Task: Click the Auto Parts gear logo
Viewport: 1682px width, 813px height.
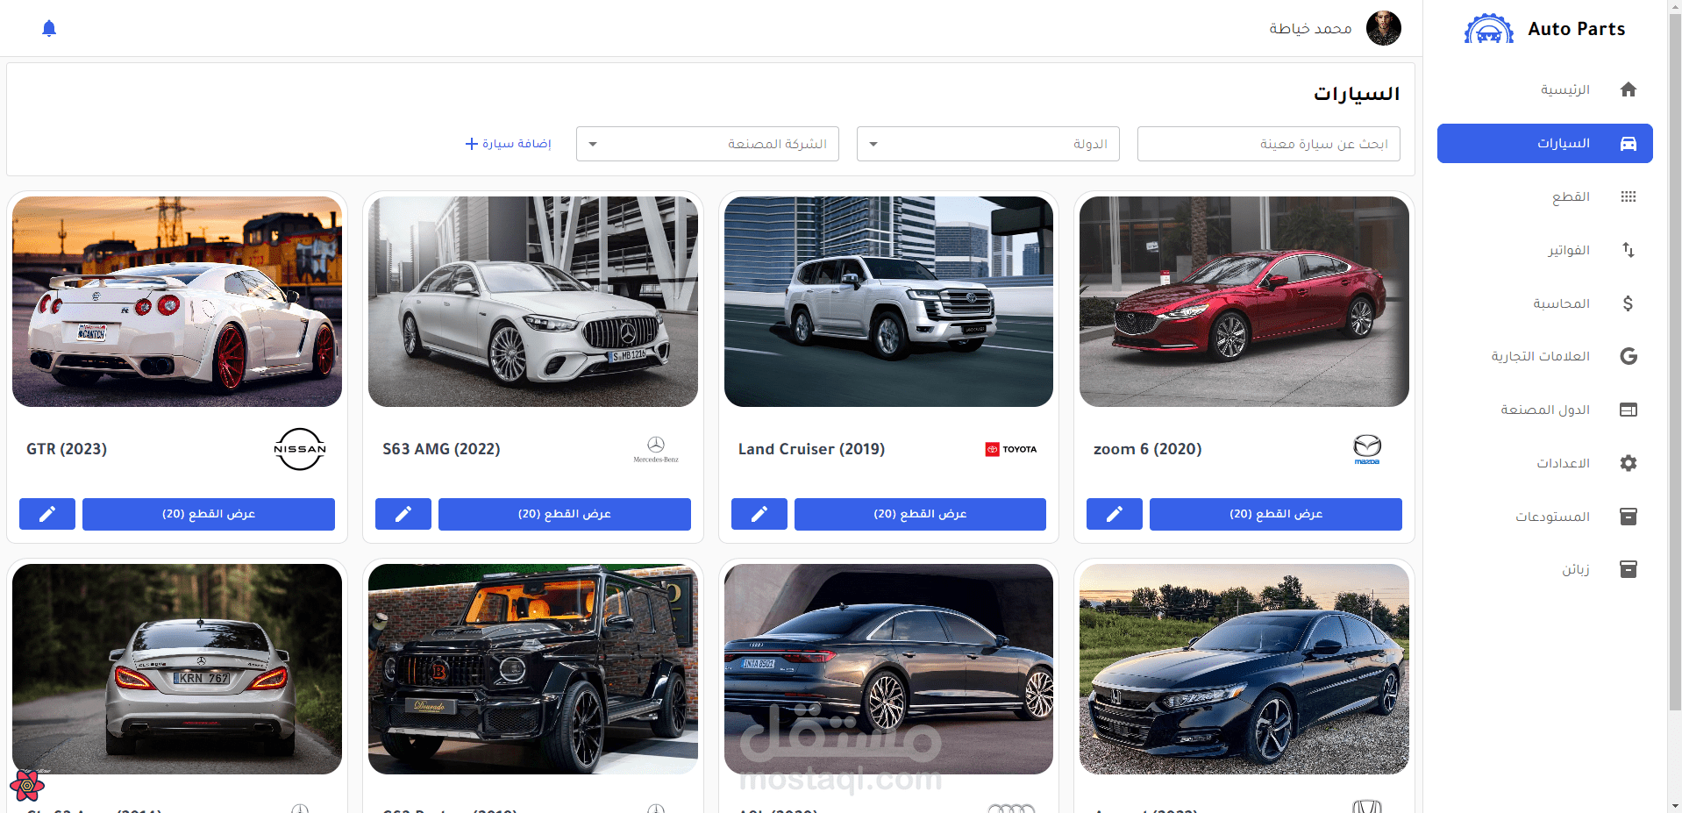Action: (x=1488, y=29)
